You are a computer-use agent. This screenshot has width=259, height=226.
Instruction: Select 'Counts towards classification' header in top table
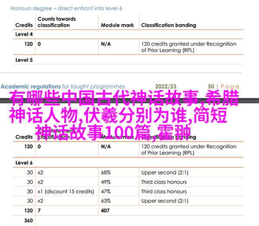tap(57, 22)
